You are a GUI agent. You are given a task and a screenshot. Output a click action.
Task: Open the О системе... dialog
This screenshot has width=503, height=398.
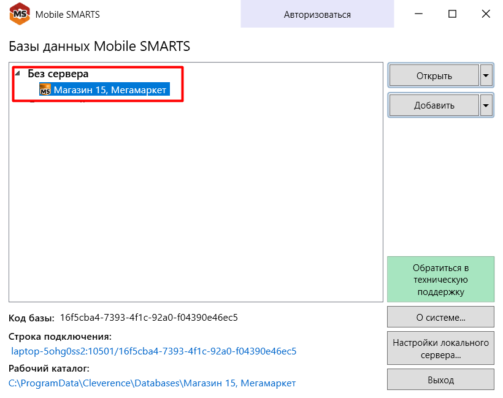click(x=440, y=317)
